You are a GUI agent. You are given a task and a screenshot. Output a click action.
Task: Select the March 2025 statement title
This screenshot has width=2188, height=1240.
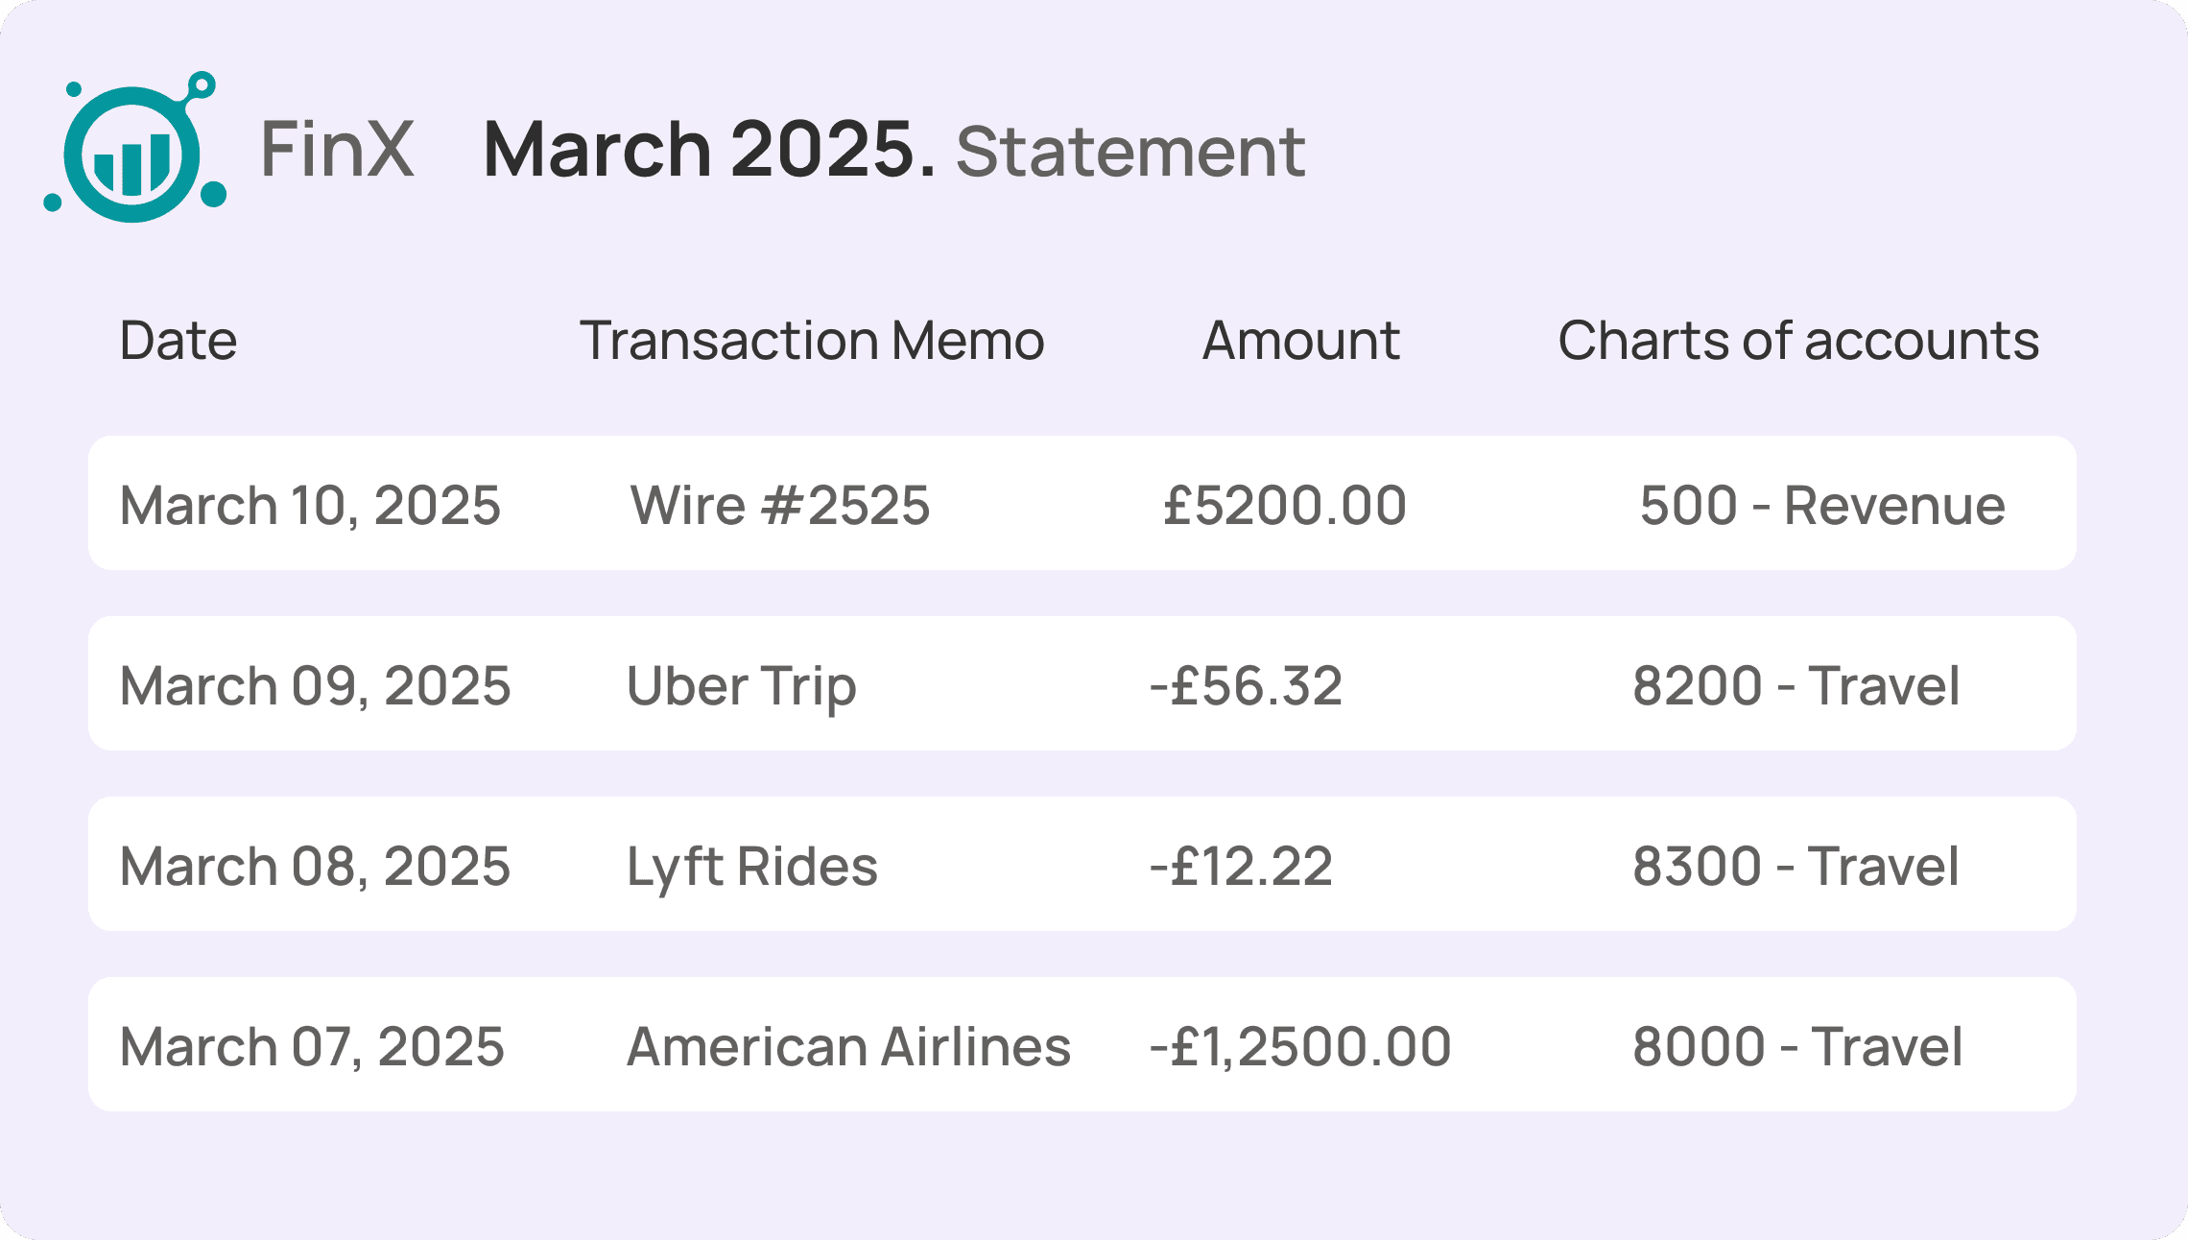(x=894, y=150)
